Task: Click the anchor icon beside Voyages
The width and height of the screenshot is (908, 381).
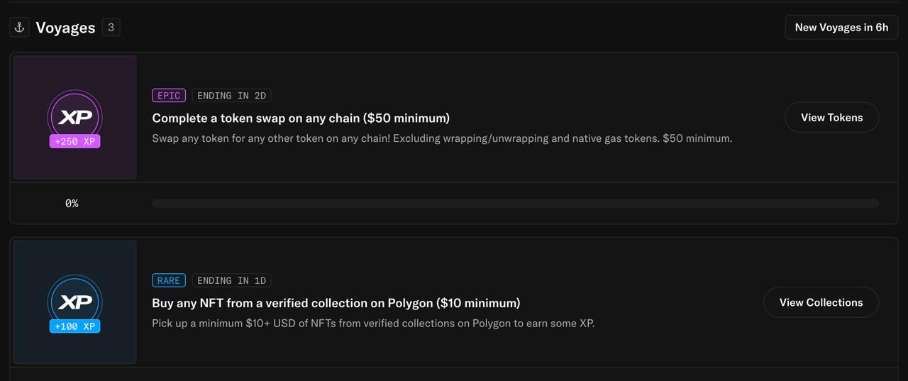Action: tap(20, 27)
